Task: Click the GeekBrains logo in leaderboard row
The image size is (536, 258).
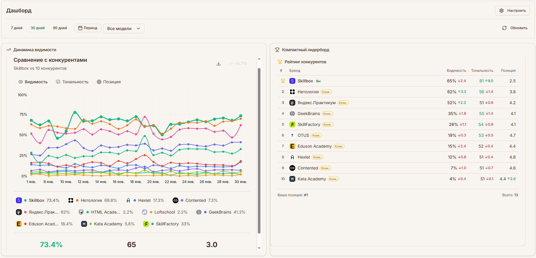Action: pyautogui.click(x=292, y=114)
